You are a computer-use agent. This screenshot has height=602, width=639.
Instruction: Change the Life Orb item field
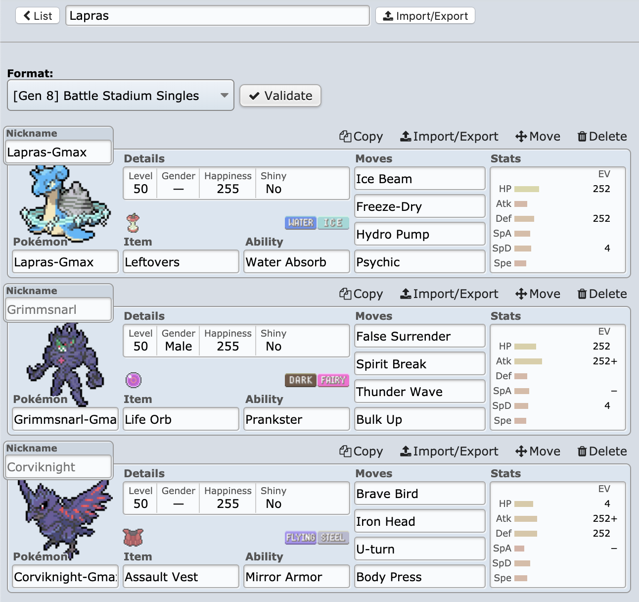tap(181, 419)
